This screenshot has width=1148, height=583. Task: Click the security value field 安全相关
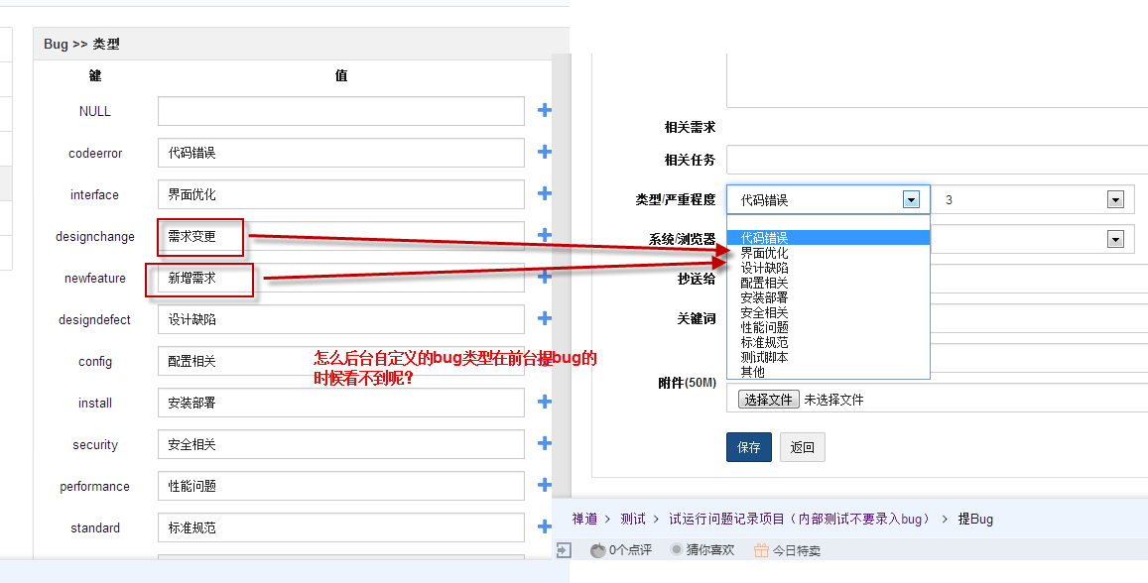click(341, 444)
